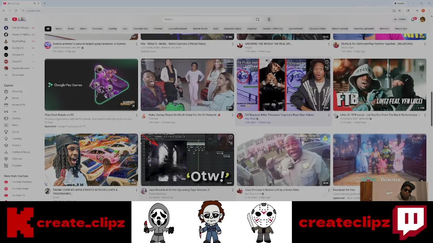Click the search magnifier button
The width and height of the screenshot is (433, 243).
[257, 19]
